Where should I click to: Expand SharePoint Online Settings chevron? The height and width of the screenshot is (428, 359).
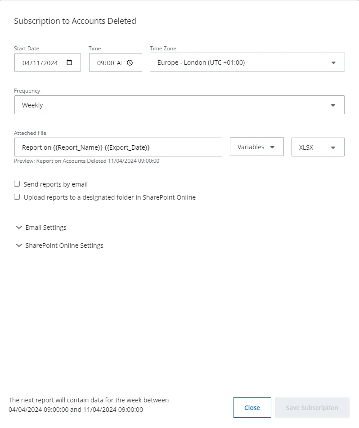click(x=19, y=245)
